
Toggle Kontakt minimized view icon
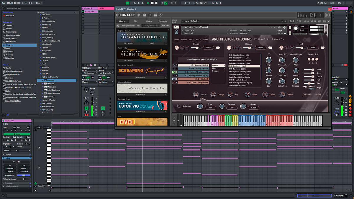tap(161, 15)
